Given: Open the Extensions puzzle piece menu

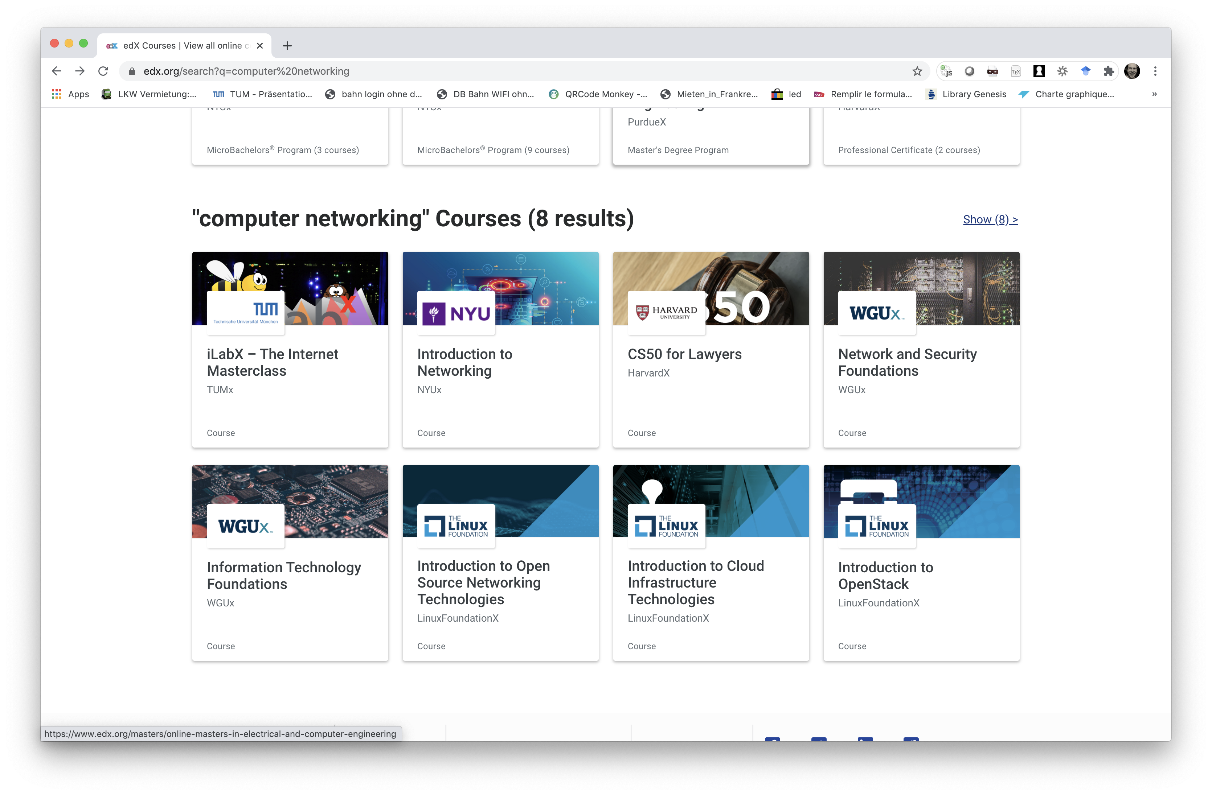Looking at the screenshot, I should point(1108,71).
